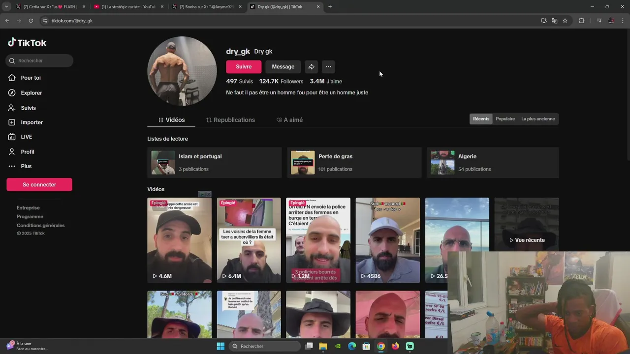The height and width of the screenshot is (354, 630).
Task: Click the Rechercher search field in TikTok
Action: [x=39, y=60]
